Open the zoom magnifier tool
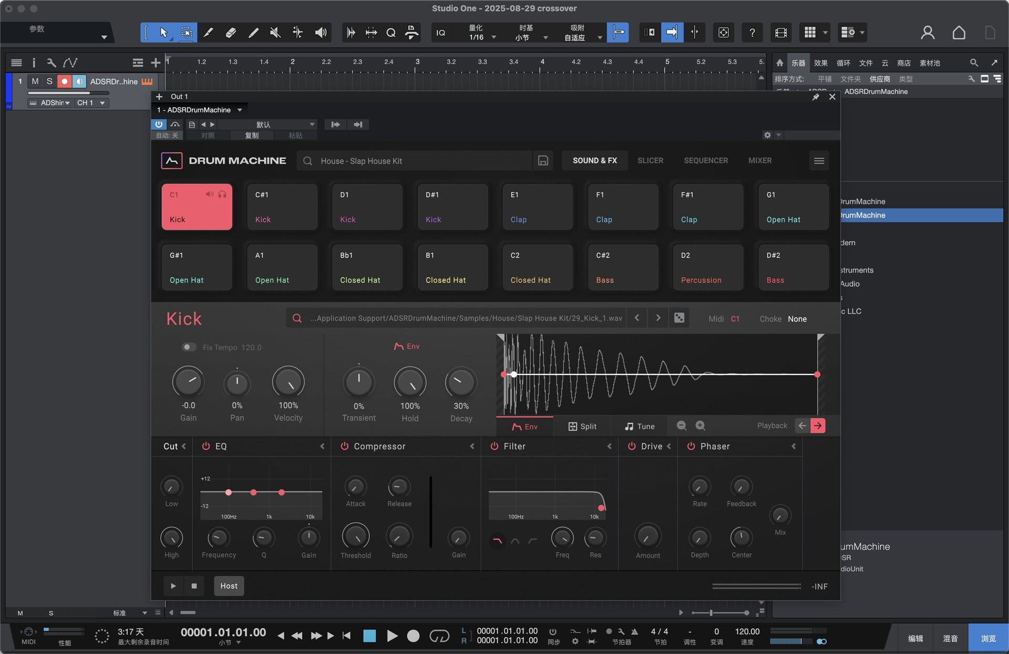Image resolution: width=1009 pixels, height=654 pixels. pyautogui.click(x=391, y=33)
